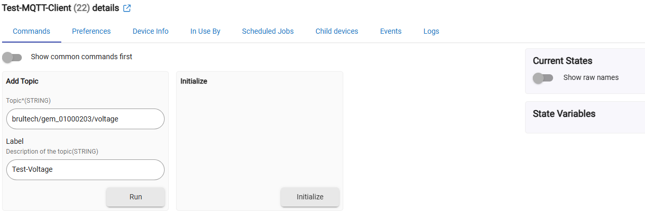Open the Logs tab
The height and width of the screenshot is (217, 645).
(431, 31)
